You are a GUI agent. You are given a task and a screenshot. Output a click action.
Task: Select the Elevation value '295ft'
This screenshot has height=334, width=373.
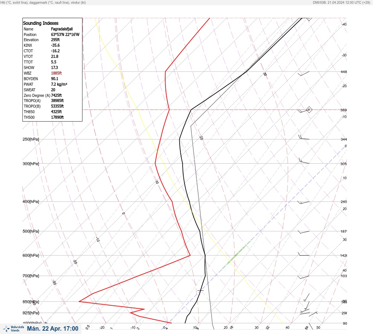click(55, 40)
